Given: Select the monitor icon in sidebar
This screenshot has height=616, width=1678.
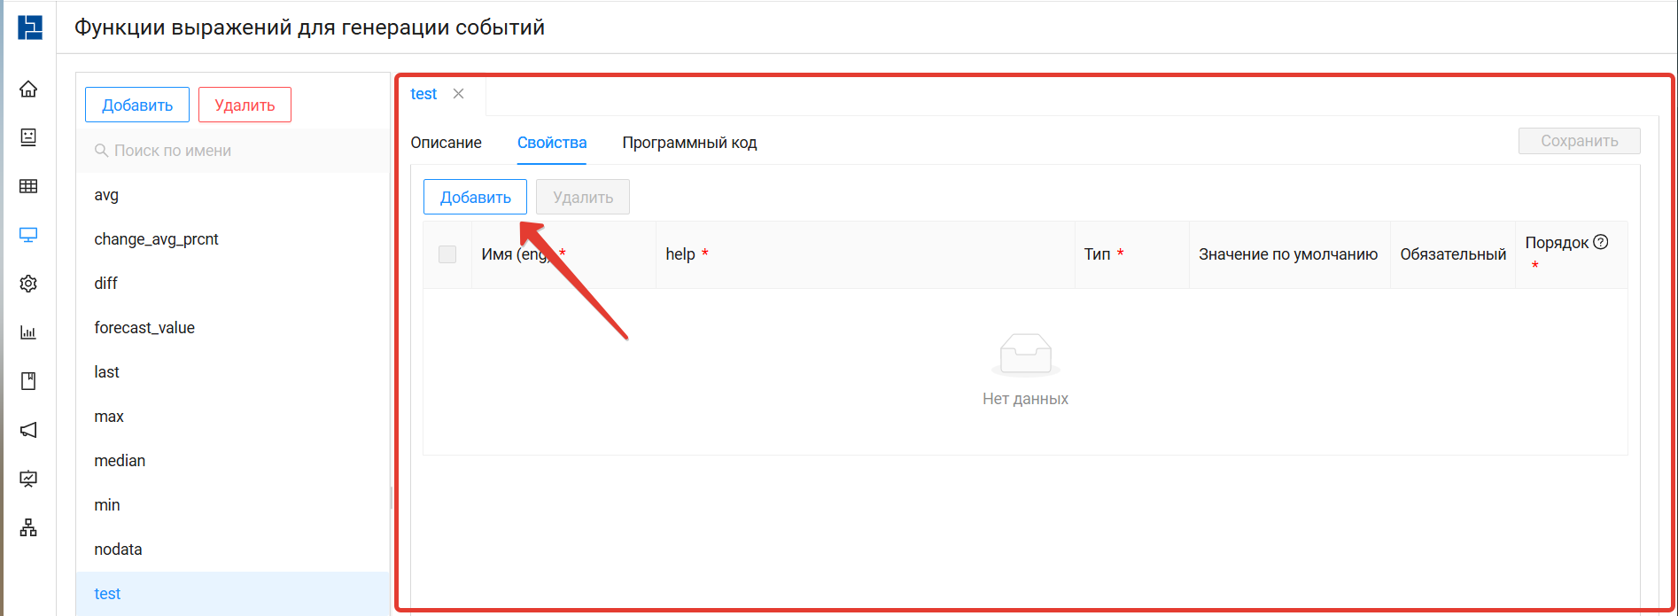Looking at the screenshot, I should tap(28, 235).
